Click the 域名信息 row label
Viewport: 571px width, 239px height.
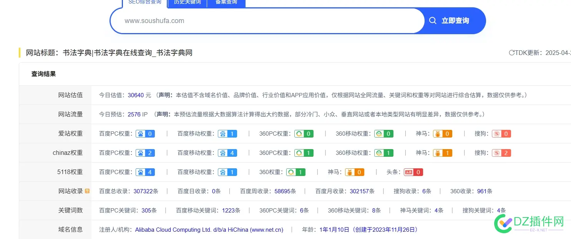[70, 229]
